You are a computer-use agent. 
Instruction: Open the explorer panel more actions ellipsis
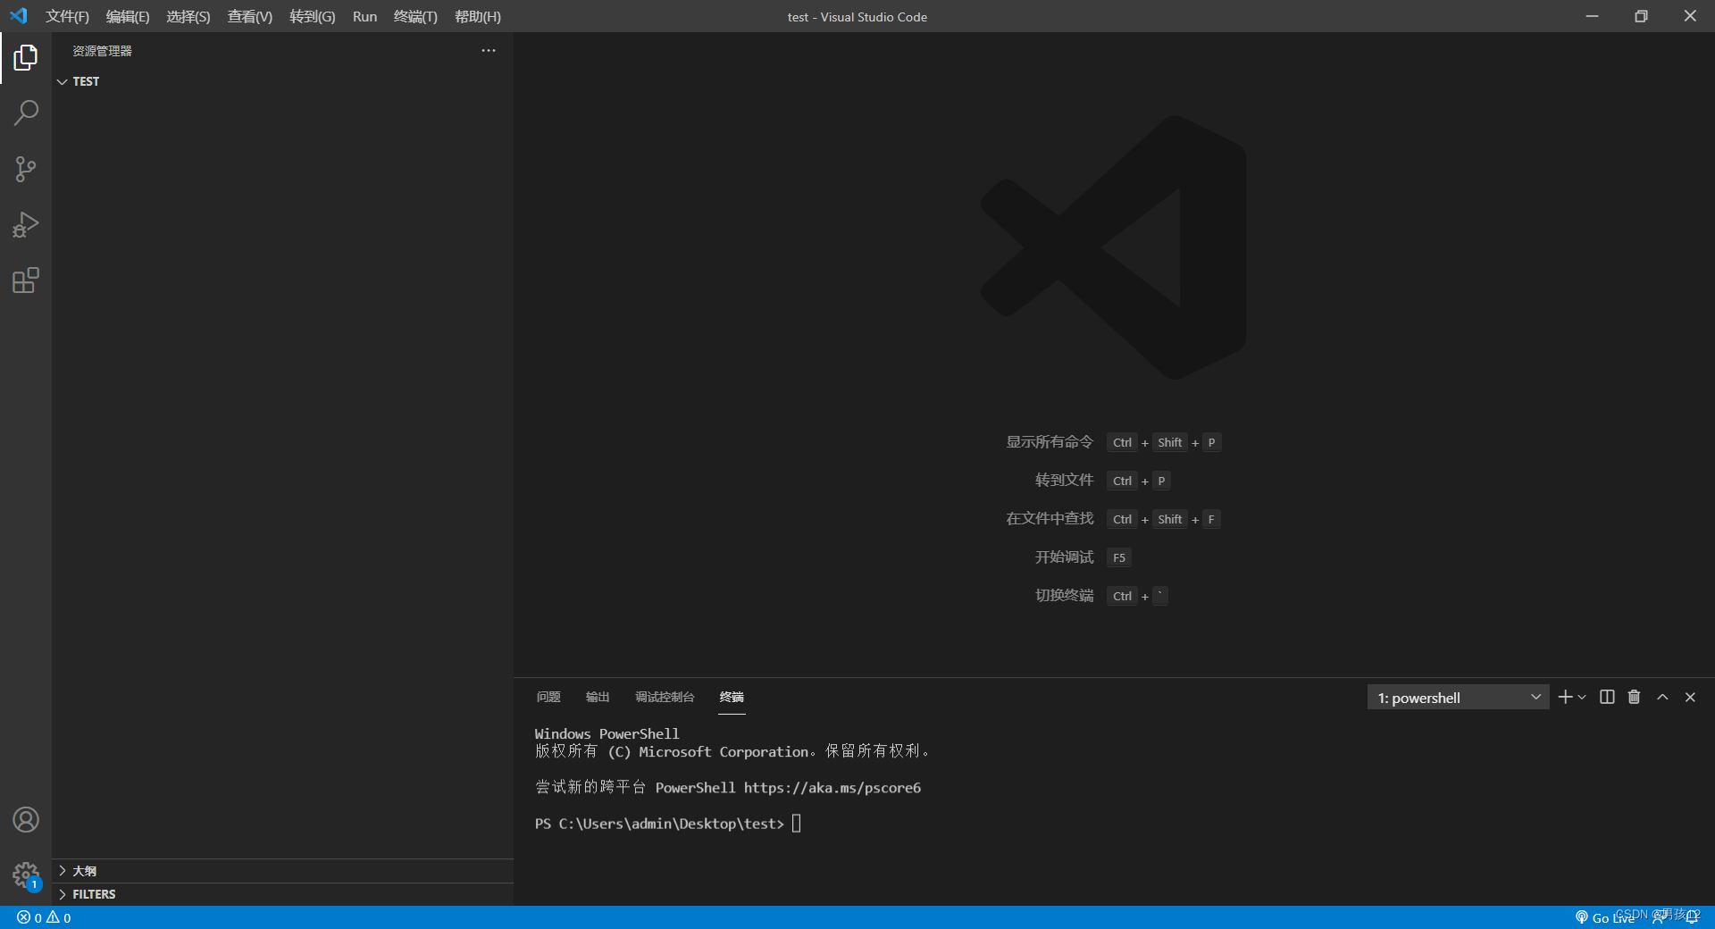[489, 51]
